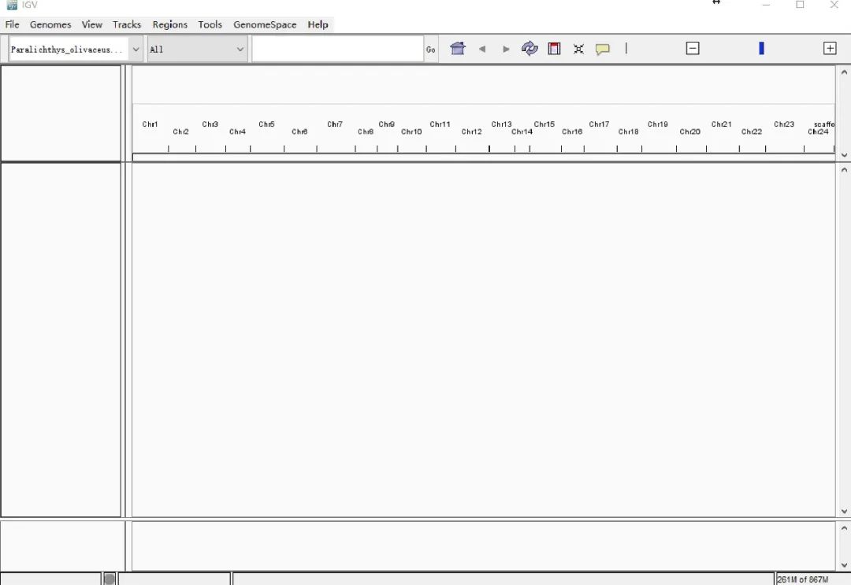This screenshot has width=851, height=585.
Task: Open the GenomeSpace menu
Action: 265,24
